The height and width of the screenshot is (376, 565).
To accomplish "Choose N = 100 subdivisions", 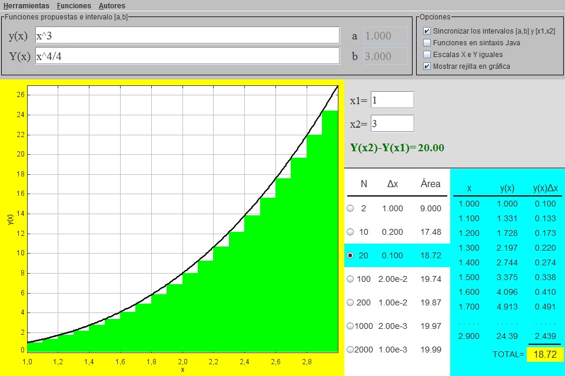I will 351,279.
